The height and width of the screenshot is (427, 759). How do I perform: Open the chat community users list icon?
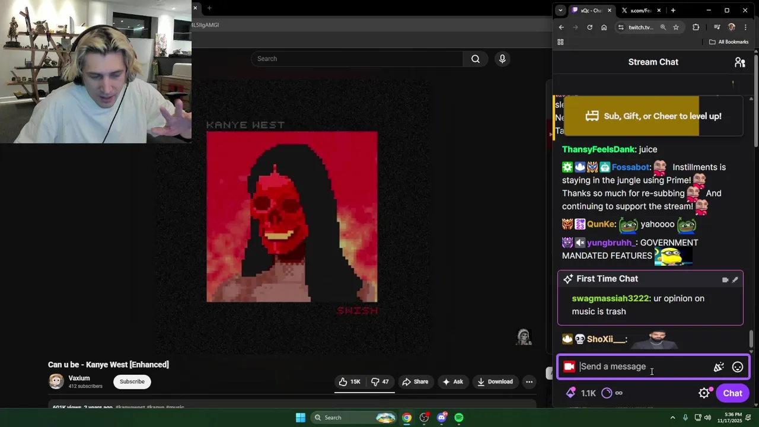tap(739, 62)
